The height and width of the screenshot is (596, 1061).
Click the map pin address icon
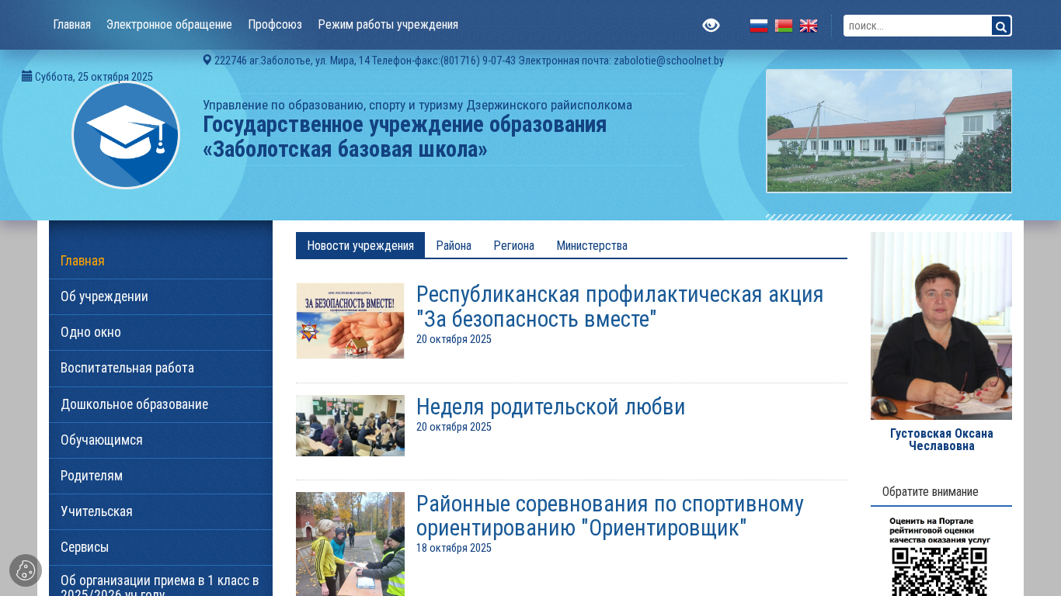point(207,60)
